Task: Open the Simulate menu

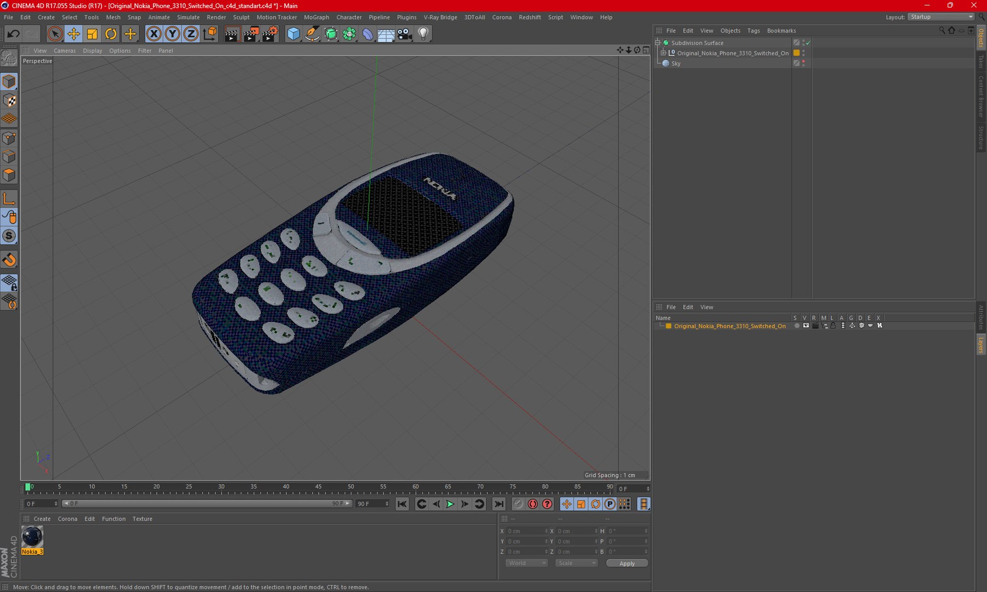Action: coord(188,17)
